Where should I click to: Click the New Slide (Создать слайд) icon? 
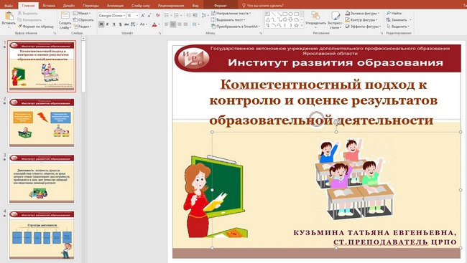65,16
